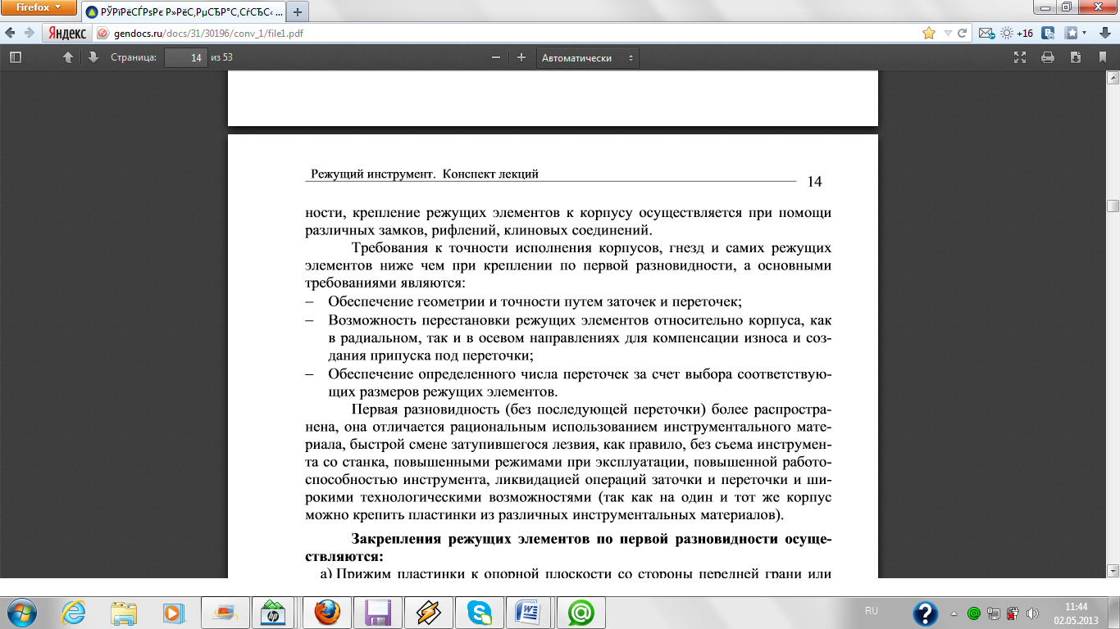Open the purple floppy disk taskbar app
Screen dimensions: 1120x629
(x=378, y=612)
